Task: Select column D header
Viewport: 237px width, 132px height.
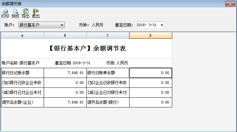Action: tap(151, 35)
